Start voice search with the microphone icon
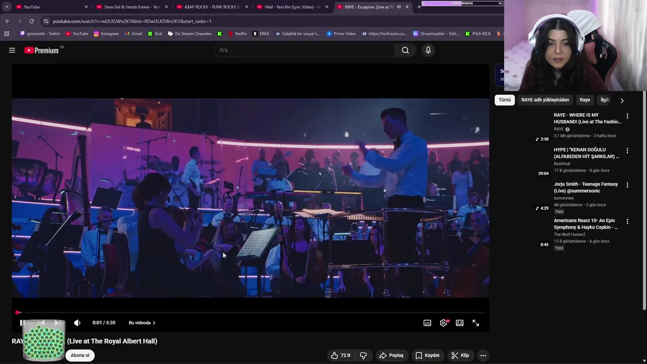This screenshot has height=364, width=647. coord(428,50)
